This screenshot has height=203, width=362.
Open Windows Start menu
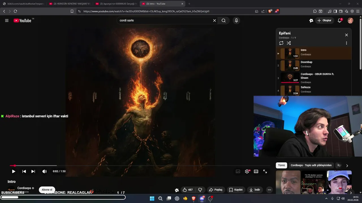tap(152, 198)
